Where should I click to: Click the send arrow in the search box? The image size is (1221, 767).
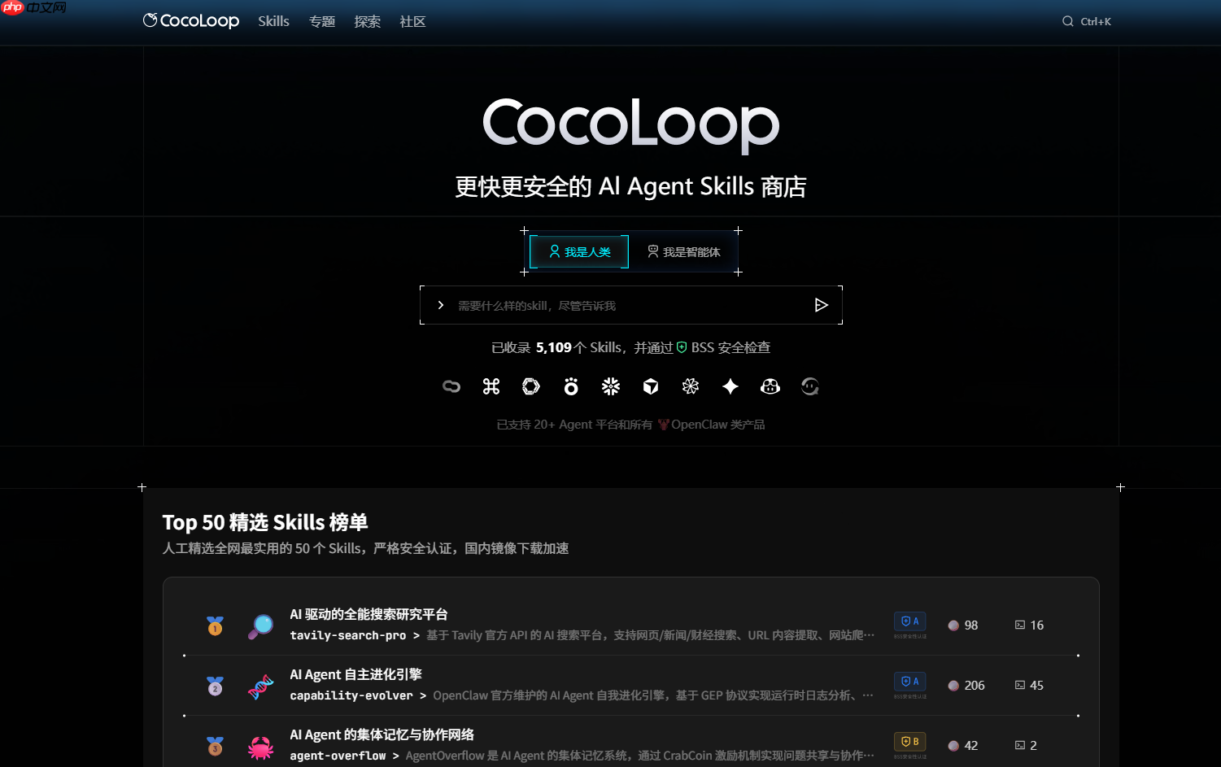pos(821,305)
